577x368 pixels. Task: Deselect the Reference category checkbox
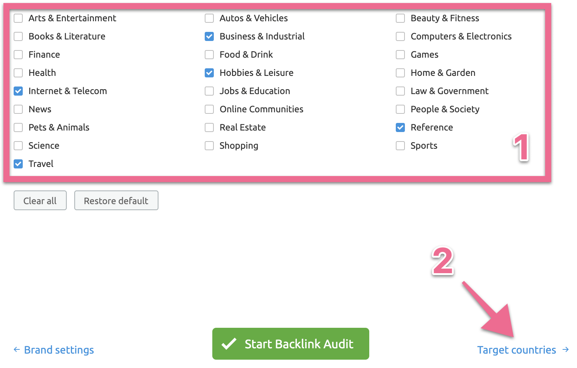coord(400,127)
